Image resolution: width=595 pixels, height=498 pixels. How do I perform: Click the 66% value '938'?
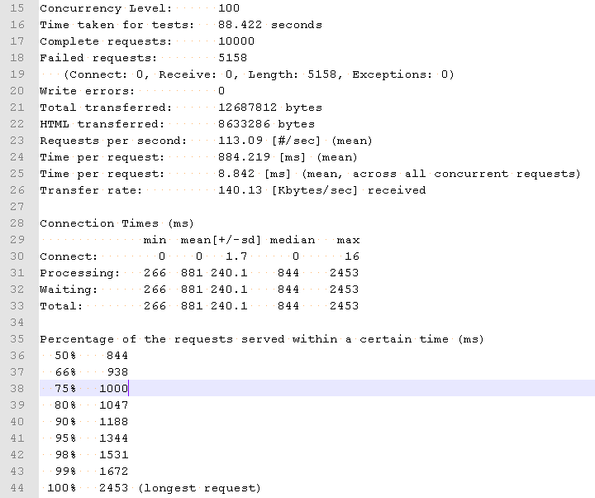(117, 372)
